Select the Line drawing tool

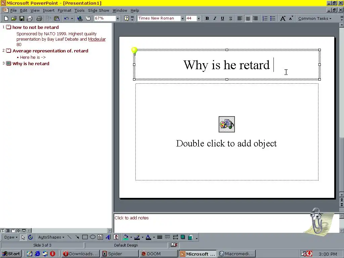click(69, 237)
